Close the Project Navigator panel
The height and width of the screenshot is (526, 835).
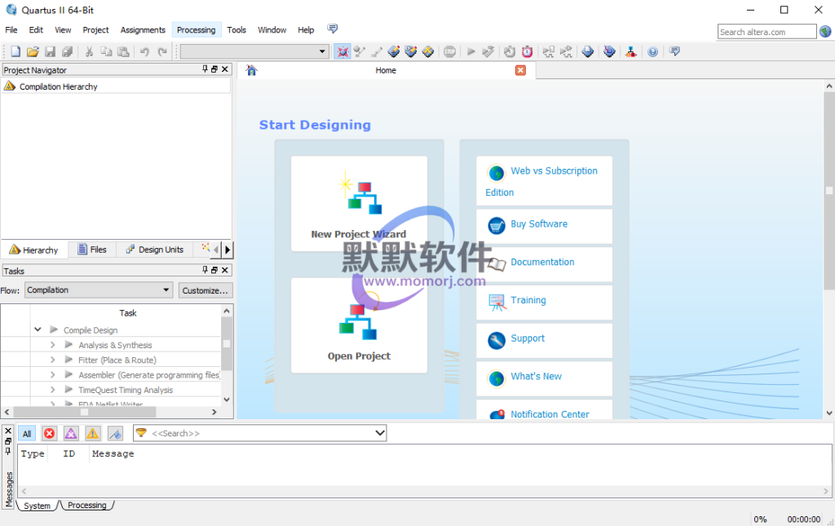click(225, 69)
